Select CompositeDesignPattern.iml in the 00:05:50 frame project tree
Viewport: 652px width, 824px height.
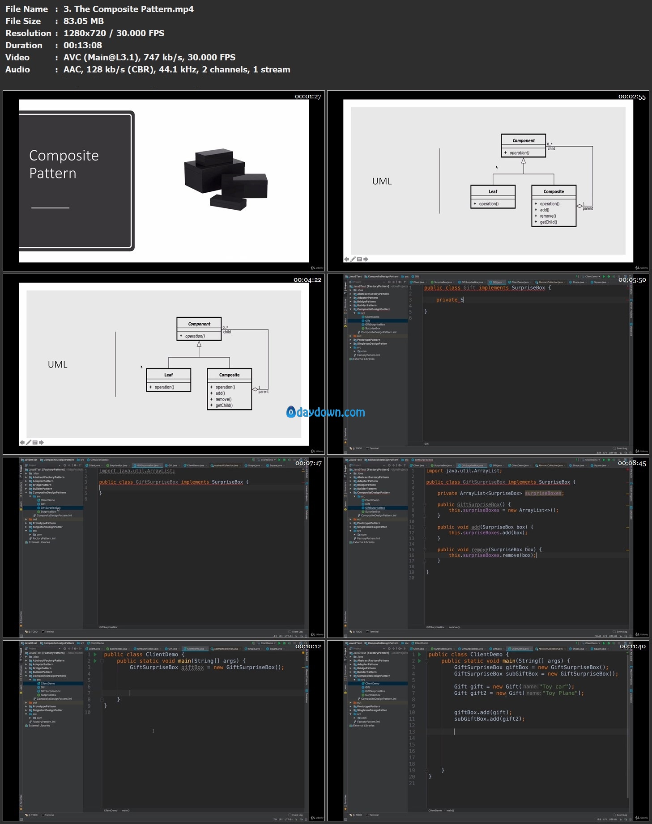coord(377,332)
